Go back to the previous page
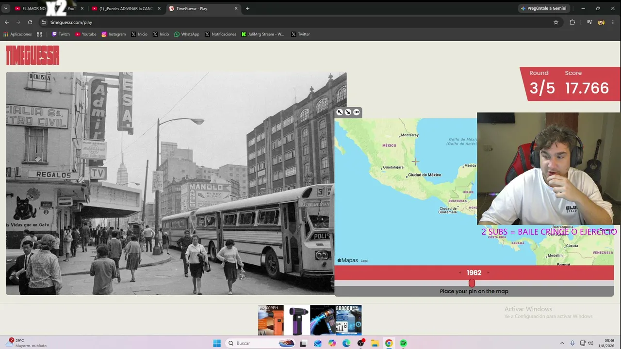The height and width of the screenshot is (349, 621). (7, 22)
